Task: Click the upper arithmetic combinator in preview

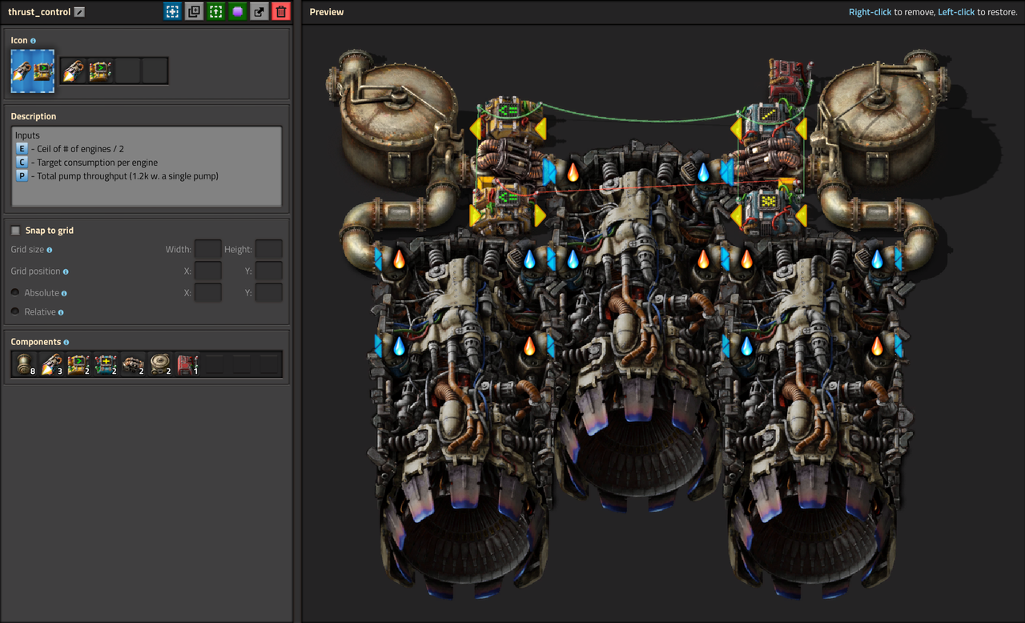Action: click(x=769, y=122)
